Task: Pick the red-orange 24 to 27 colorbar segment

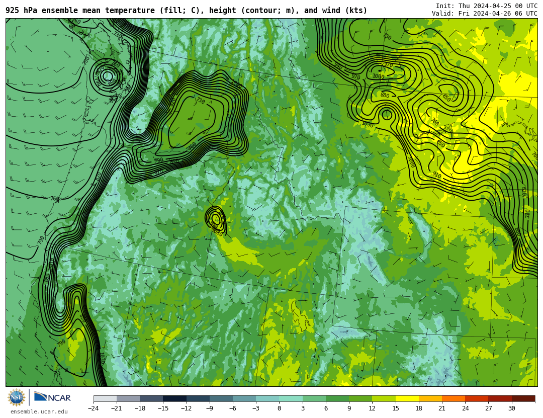Action: (477, 398)
